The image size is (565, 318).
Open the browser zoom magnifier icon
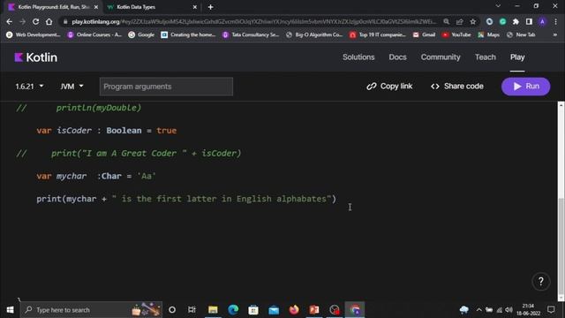pyautogui.click(x=446, y=21)
